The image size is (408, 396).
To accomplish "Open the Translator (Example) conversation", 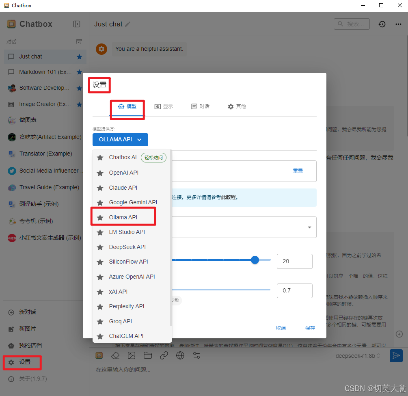I will point(45,154).
